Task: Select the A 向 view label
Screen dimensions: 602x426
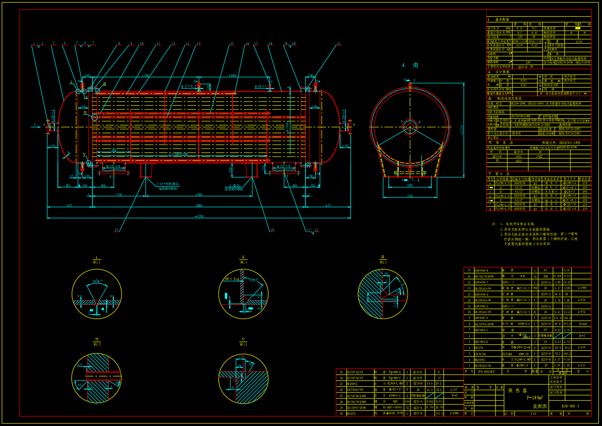Action: 410,65
